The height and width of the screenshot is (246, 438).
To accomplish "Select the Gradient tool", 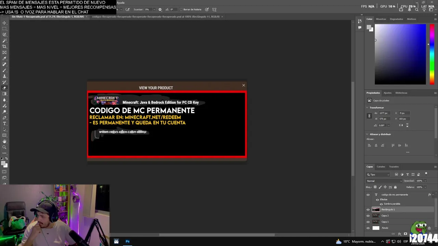I will coord(4,94).
